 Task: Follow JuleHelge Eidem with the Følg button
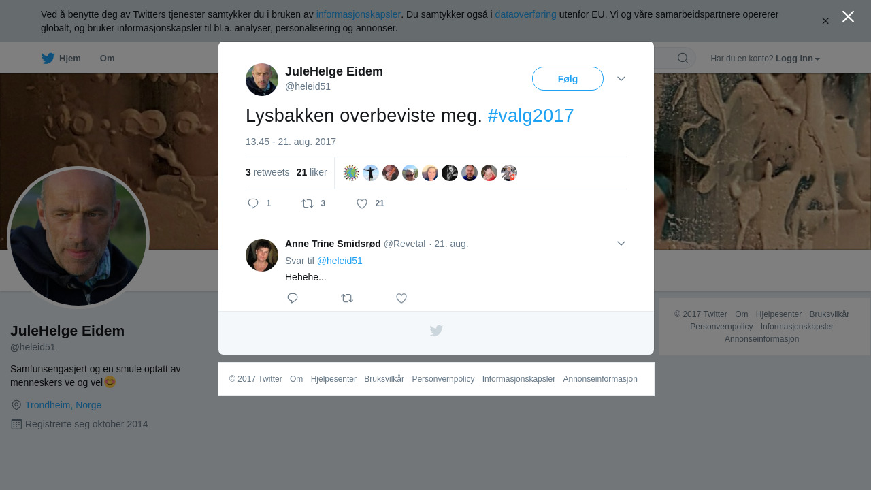tap(568, 79)
